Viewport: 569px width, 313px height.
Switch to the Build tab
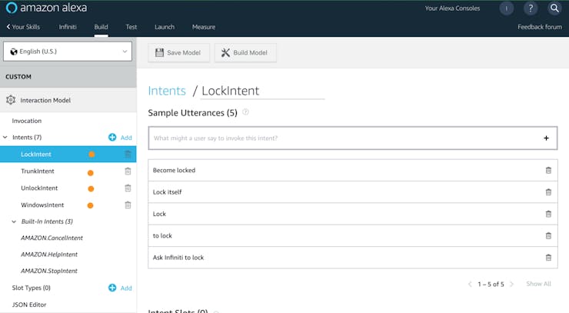[x=101, y=27]
